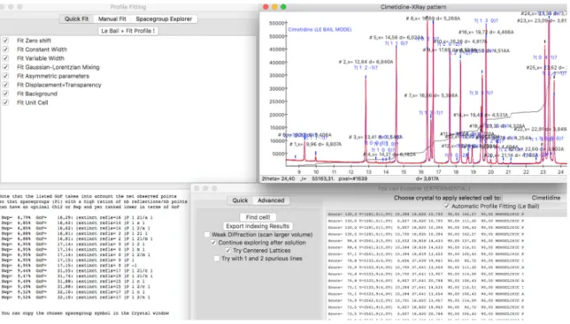Toggle Automatic Profile Fitting (Le Bail) checkbox
The width and height of the screenshot is (570, 324).
(447, 207)
